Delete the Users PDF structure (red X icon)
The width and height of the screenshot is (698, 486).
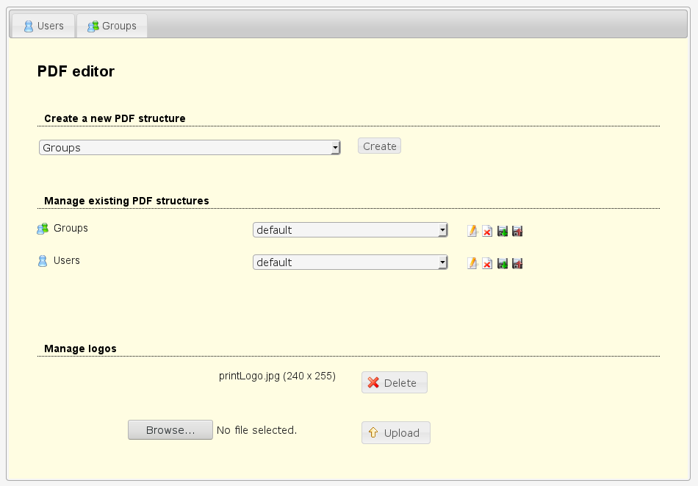[x=487, y=263]
